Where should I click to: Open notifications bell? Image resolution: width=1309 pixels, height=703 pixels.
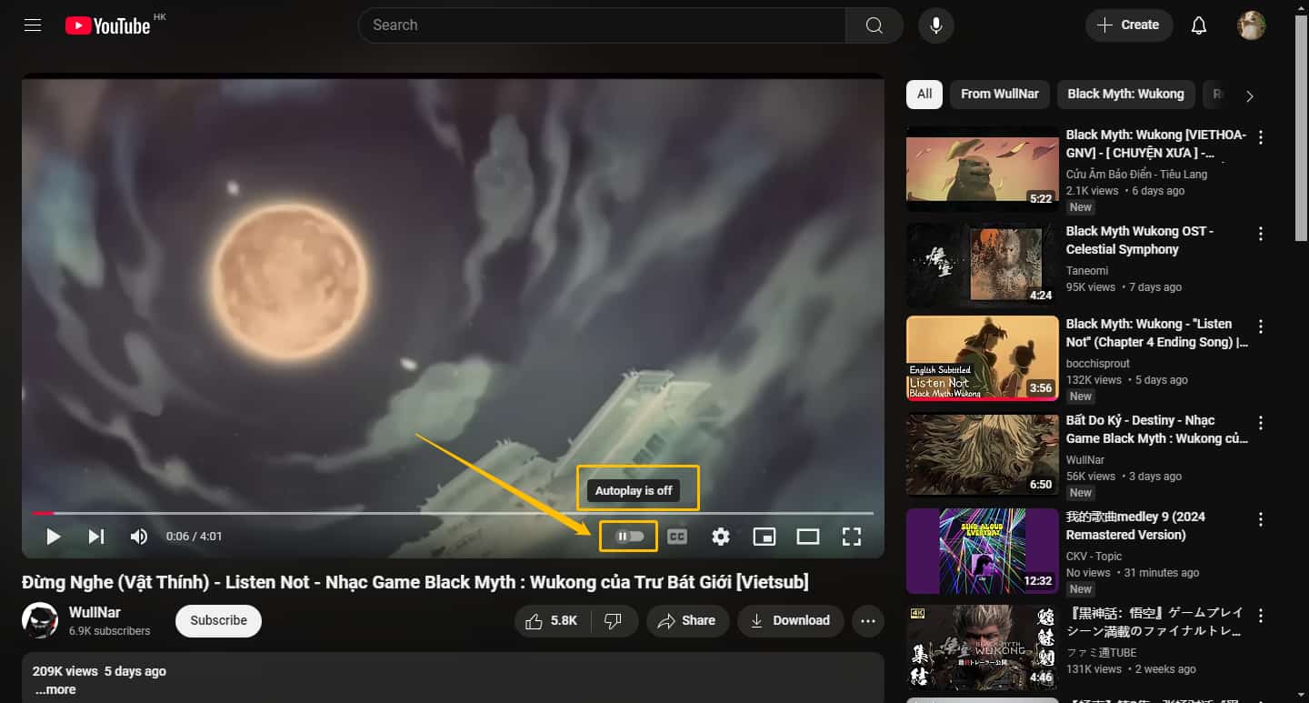1199,25
